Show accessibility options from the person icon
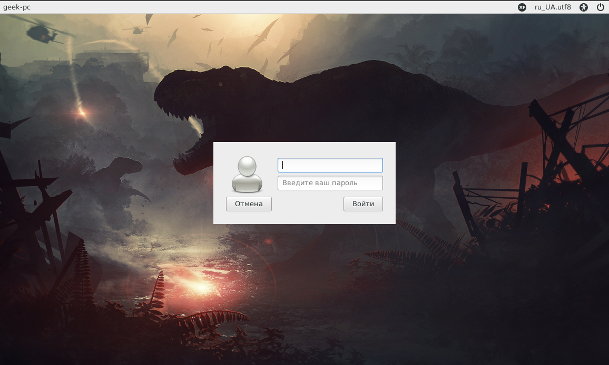The height and width of the screenshot is (365, 609). point(583,7)
